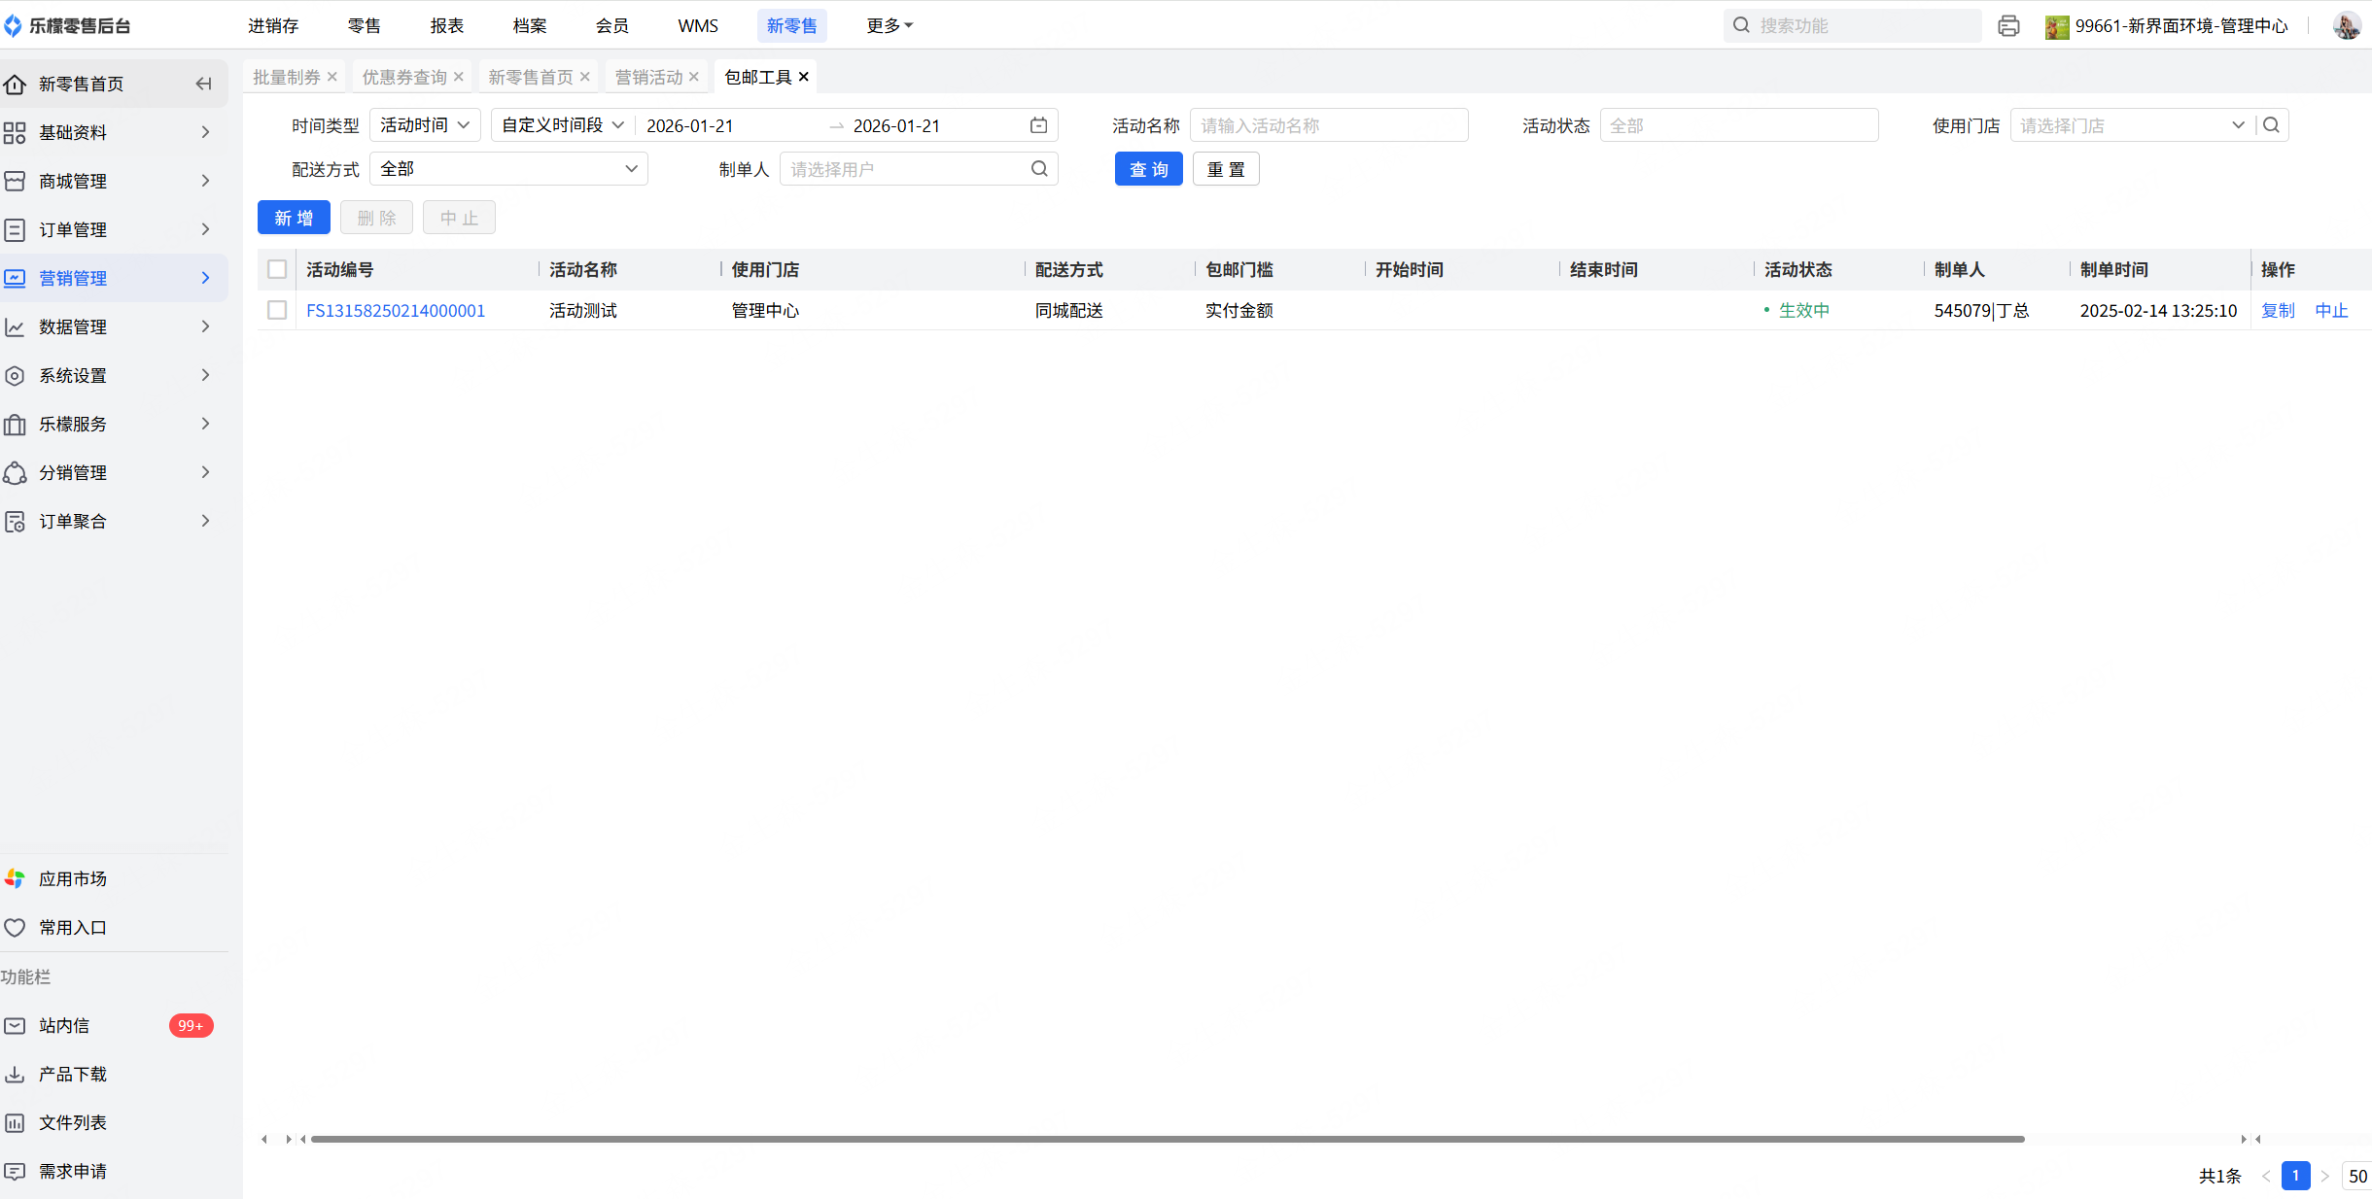Click the horizontal table scrollbar
Screen dimensions: 2372x1199
tap(1167, 1139)
